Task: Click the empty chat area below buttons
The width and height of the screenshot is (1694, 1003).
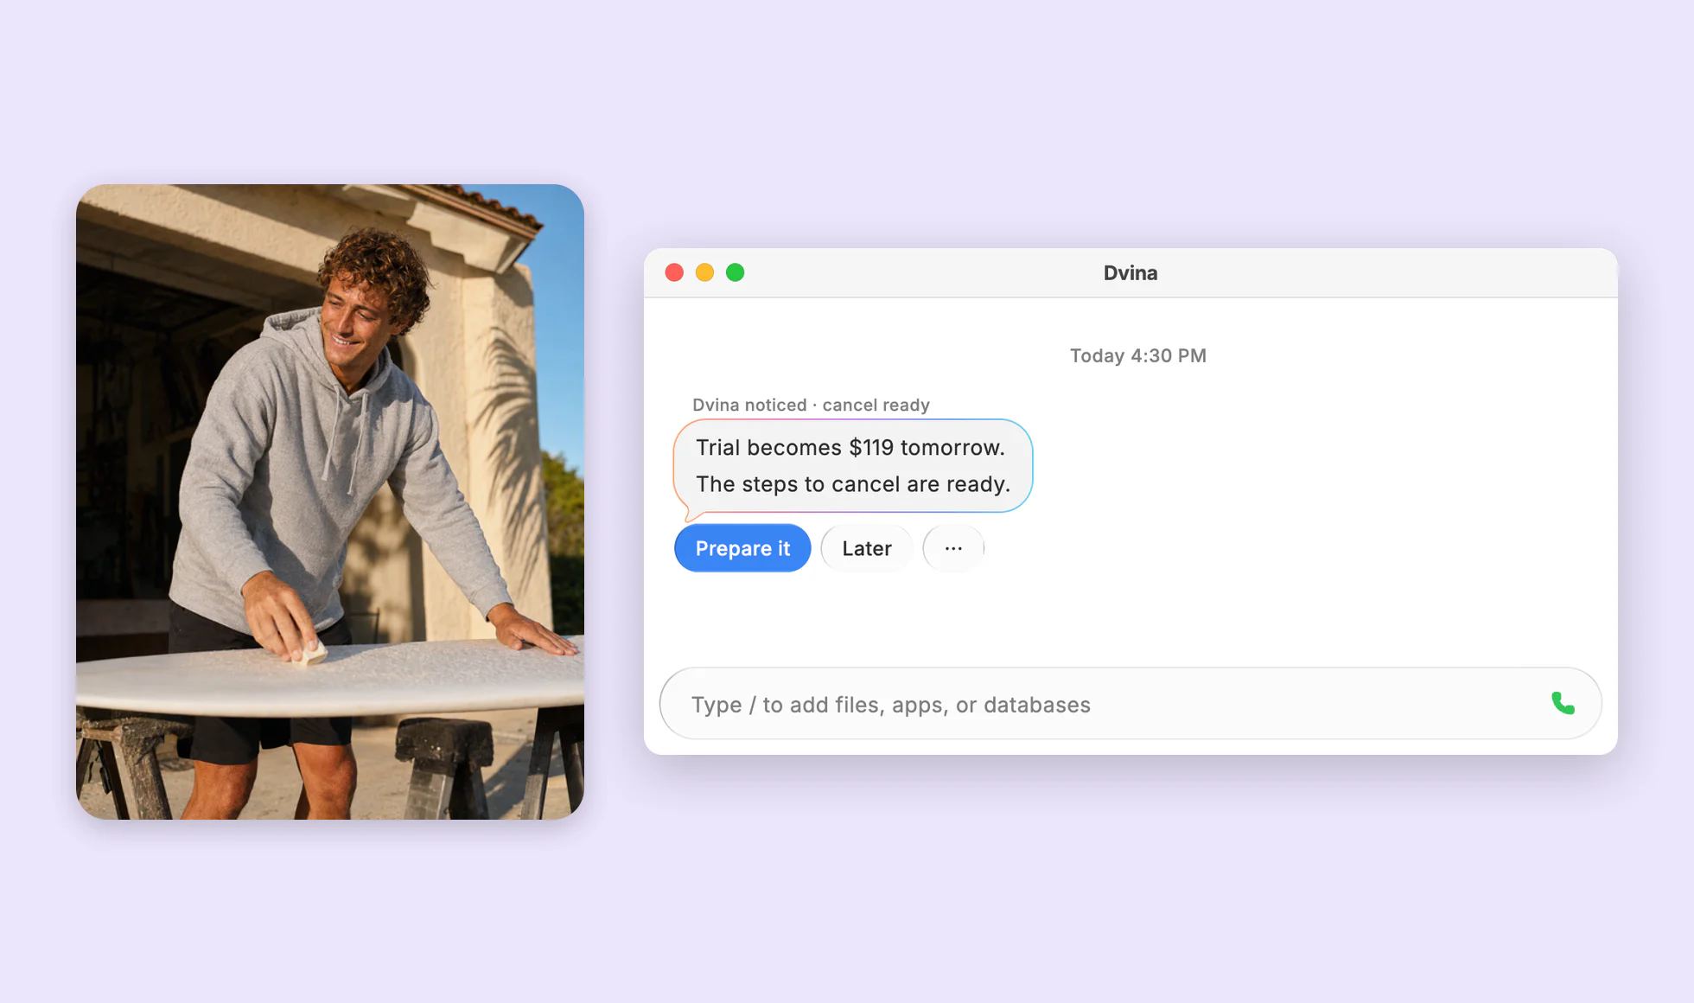Action: coord(1130,618)
